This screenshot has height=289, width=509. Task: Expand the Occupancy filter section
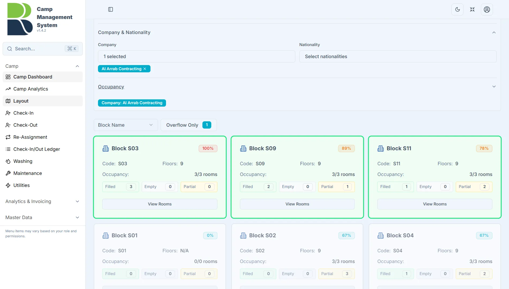point(494,87)
